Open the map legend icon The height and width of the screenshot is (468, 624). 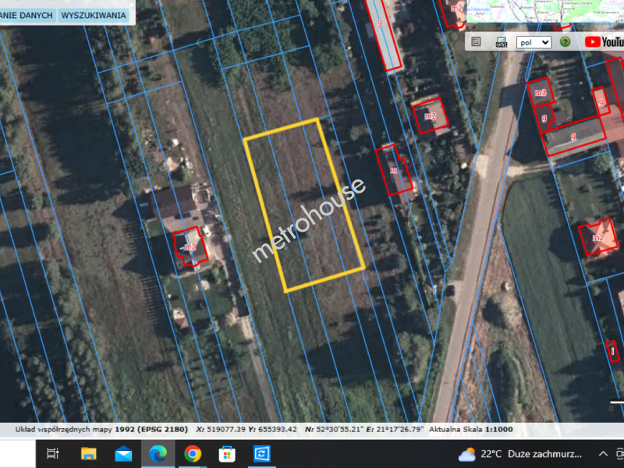click(x=476, y=42)
